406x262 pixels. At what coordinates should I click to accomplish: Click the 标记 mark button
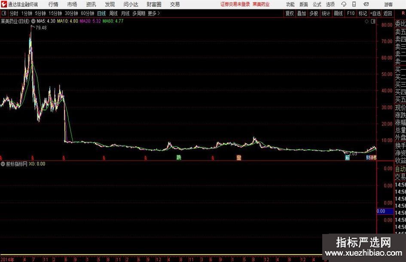coord(363,13)
